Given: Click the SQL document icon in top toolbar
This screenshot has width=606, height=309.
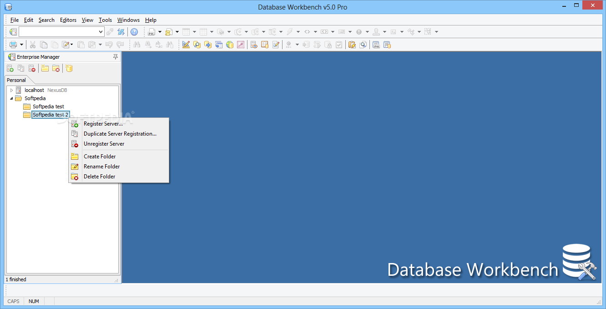Looking at the screenshot, I should (x=152, y=32).
